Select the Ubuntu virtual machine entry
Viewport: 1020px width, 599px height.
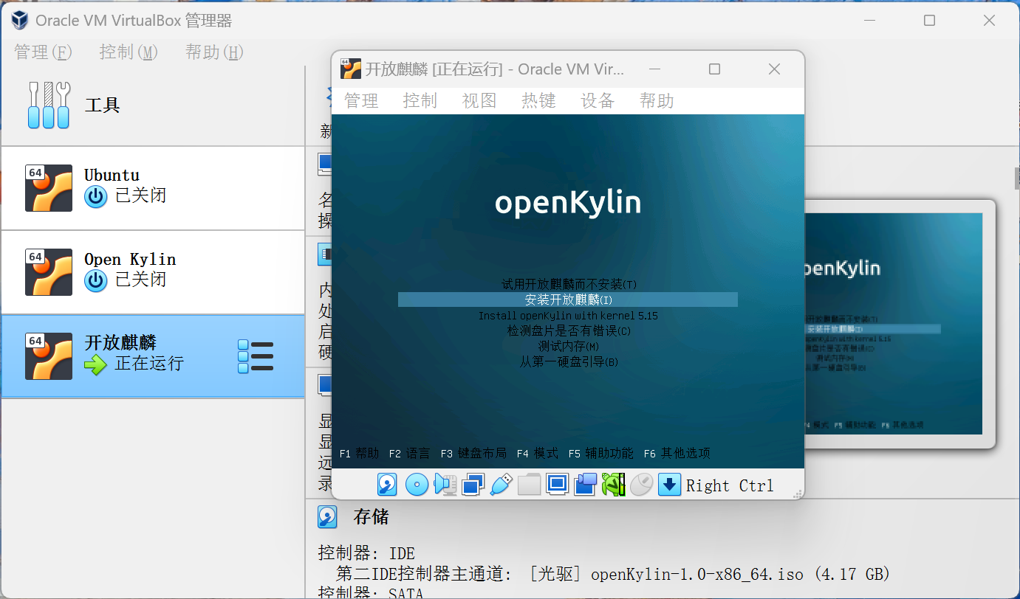153,188
